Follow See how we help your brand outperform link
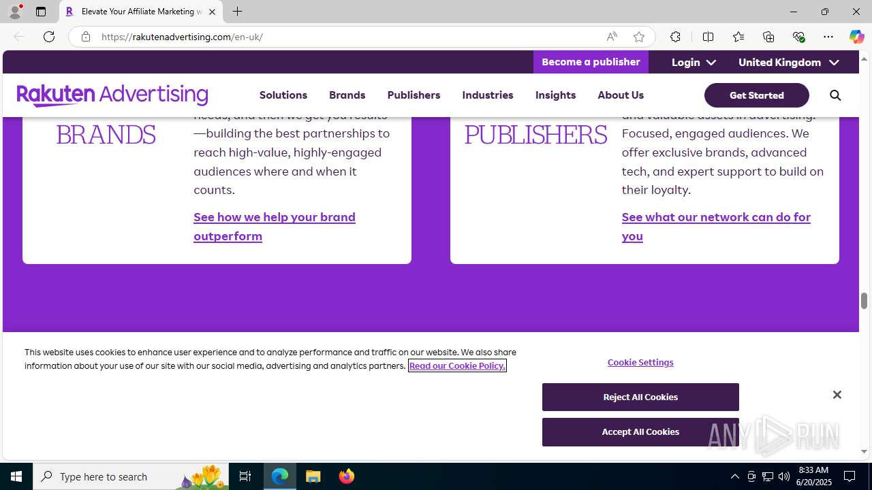Viewport: 872px width, 490px height. [x=275, y=227]
